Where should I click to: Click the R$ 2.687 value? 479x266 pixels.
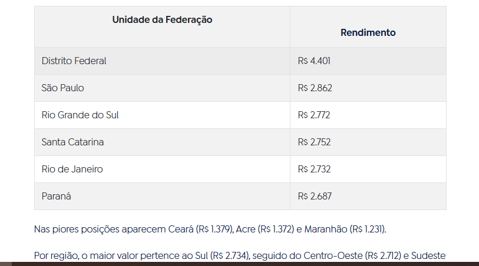(x=315, y=196)
